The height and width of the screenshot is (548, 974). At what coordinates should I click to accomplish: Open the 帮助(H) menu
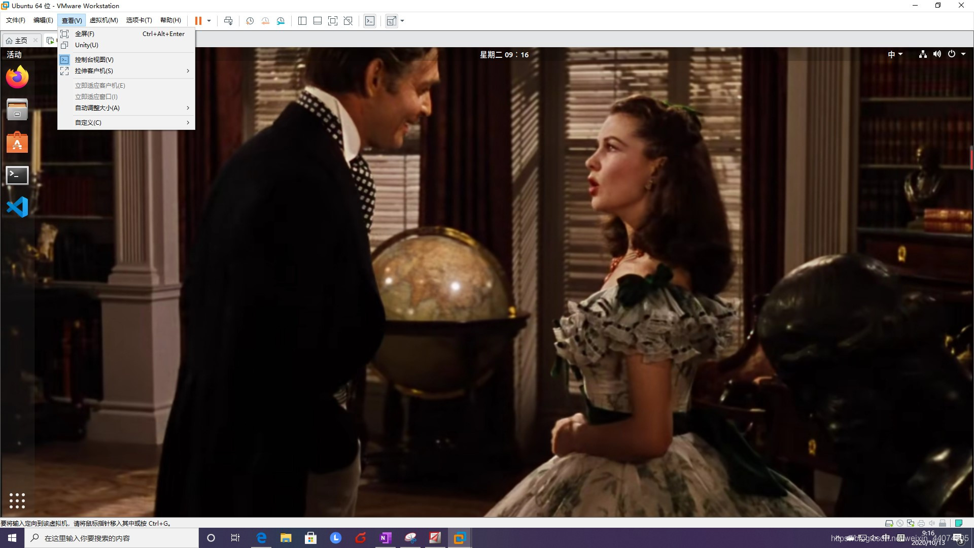[x=170, y=20]
